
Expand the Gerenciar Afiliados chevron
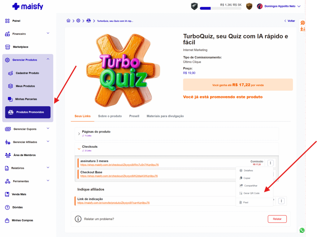click(x=48, y=142)
